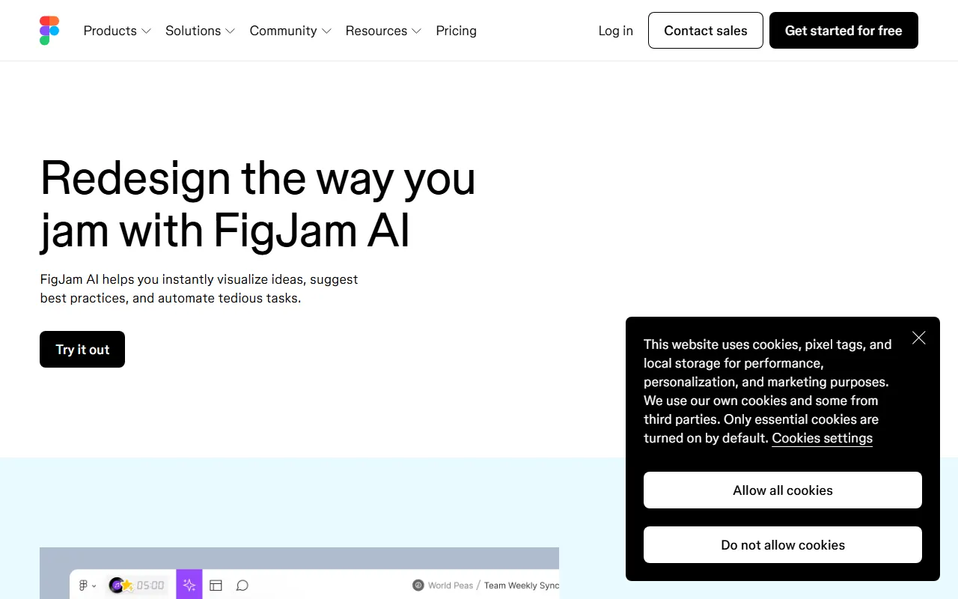Click the Try it out button
This screenshot has height=599, width=958.
click(x=82, y=349)
